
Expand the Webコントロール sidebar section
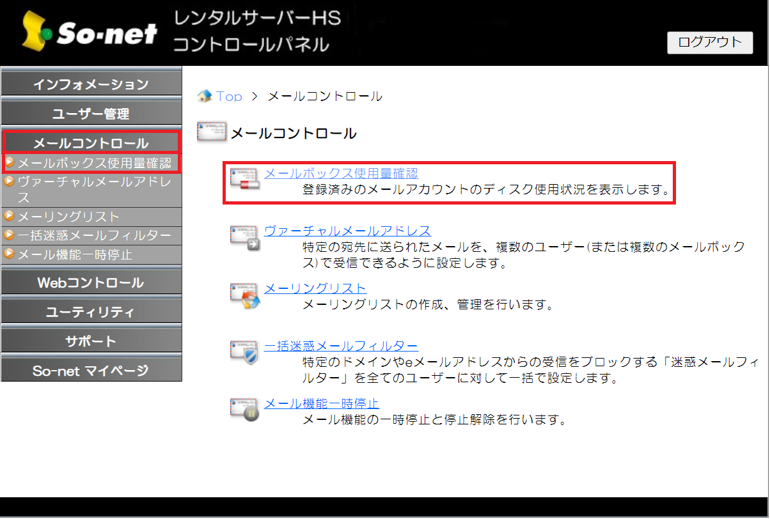click(91, 283)
